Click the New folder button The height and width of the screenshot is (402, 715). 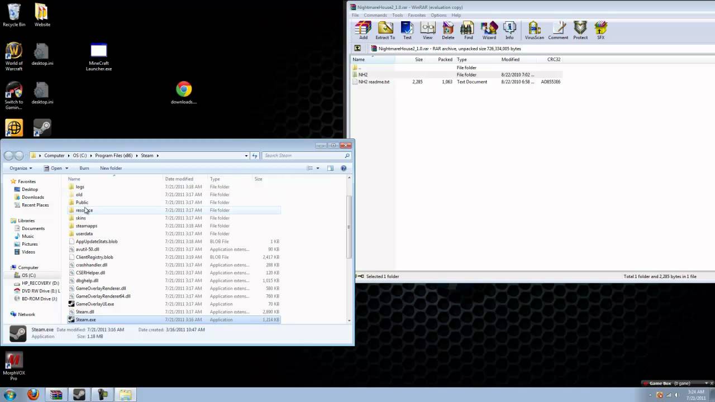111,168
